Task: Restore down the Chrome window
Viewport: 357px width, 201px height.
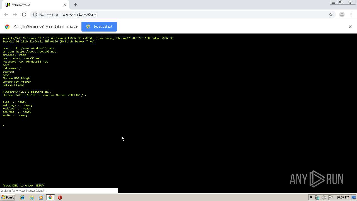Action: (x=340, y=3)
